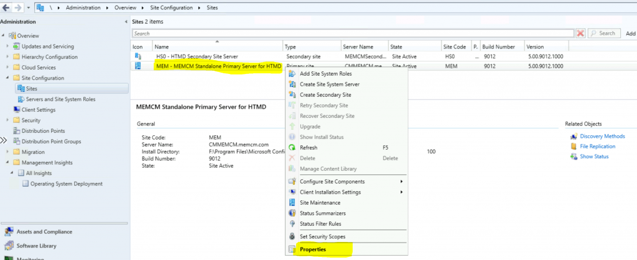Screen dimensions: 637x260
Task: Expand the Cloud Services node
Action: 7,68
